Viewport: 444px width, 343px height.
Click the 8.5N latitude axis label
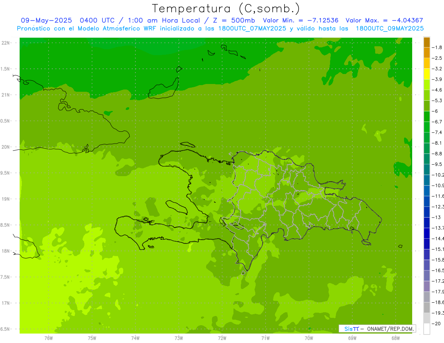click(6, 225)
